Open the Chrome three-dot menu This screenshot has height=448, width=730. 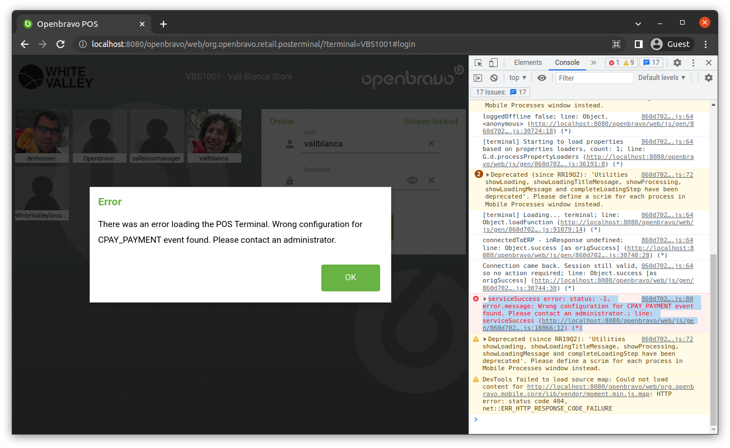click(706, 44)
